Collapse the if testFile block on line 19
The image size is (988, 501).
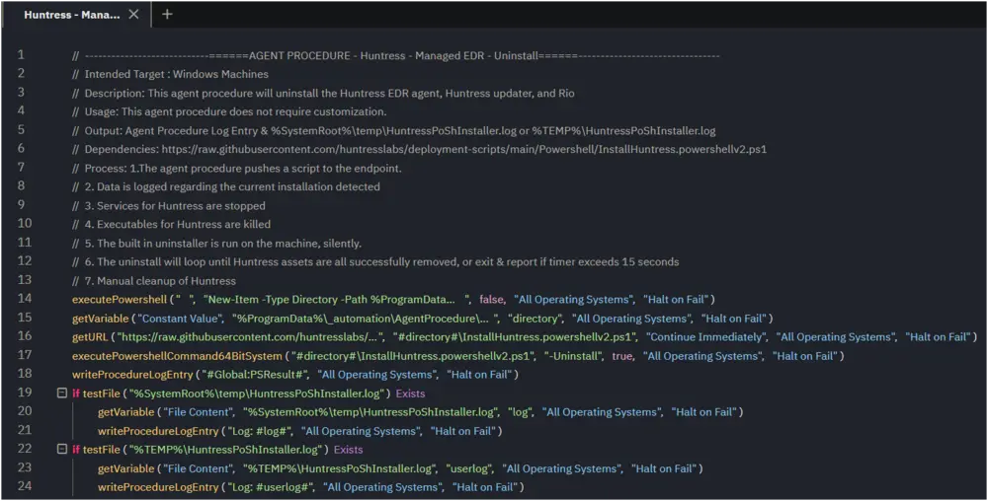pos(61,393)
